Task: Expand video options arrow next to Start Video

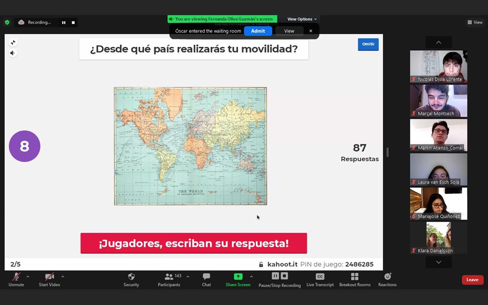Action: pyautogui.click(x=62, y=276)
